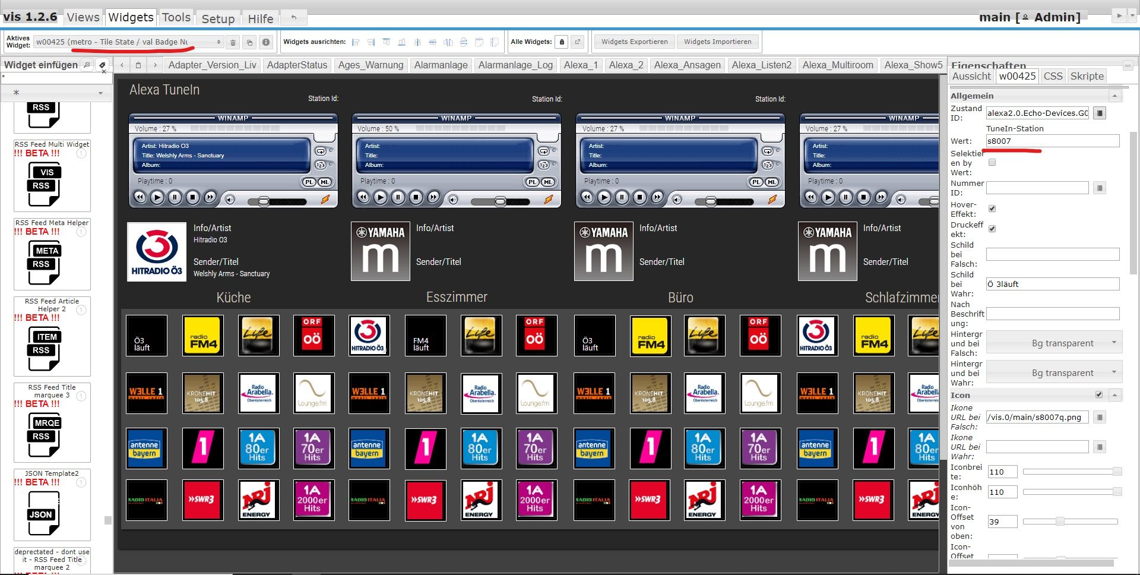The width and height of the screenshot is (1140, 575).
Task: Toggle PL button on Küche player
Action: pos(309,182)
